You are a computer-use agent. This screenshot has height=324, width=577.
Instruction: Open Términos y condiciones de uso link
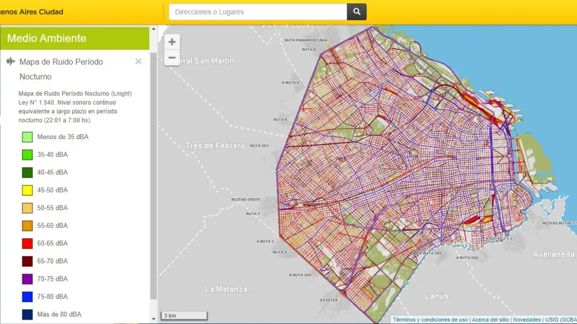(x=430, y=320)
